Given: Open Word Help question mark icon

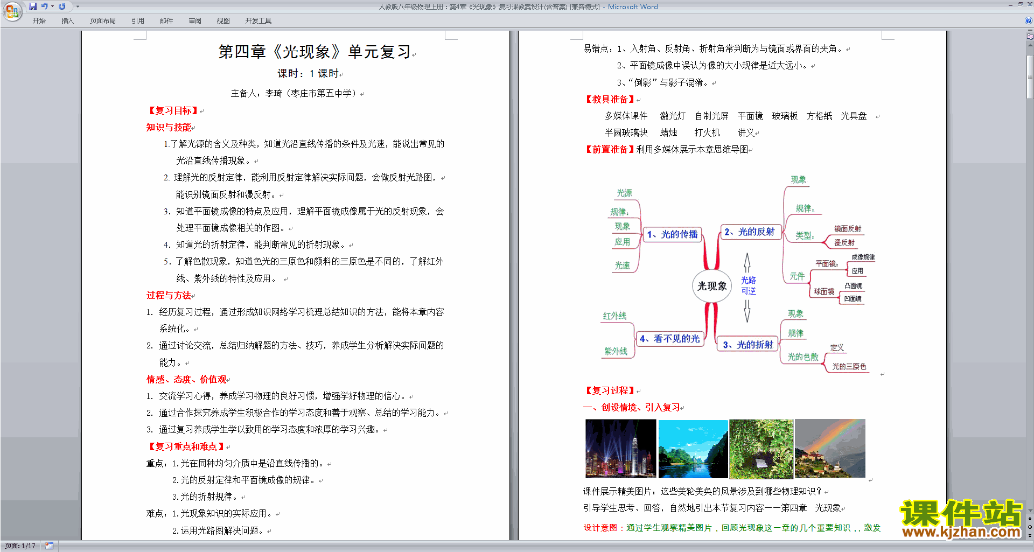Looking at the screenshot, I should point(1029,21).
